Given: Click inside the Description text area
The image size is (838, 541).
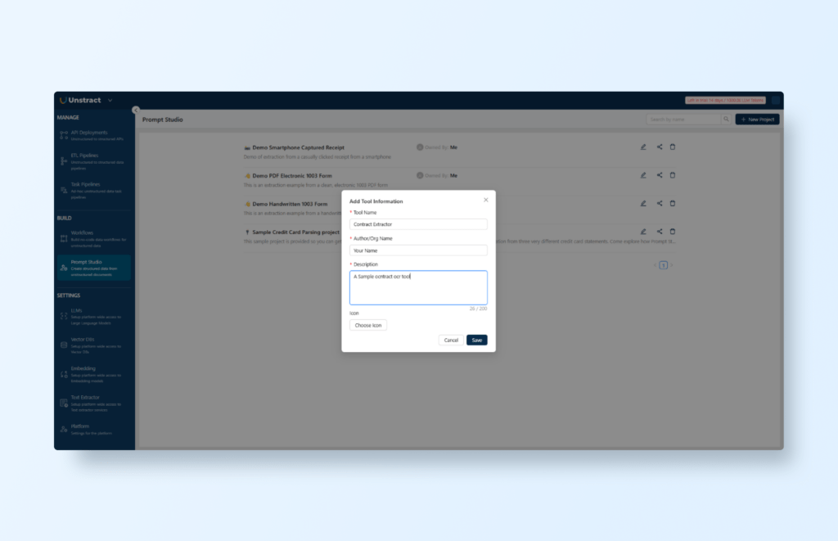Looking at the screenshot, I should pyautogui.click(x=418, y=287).
